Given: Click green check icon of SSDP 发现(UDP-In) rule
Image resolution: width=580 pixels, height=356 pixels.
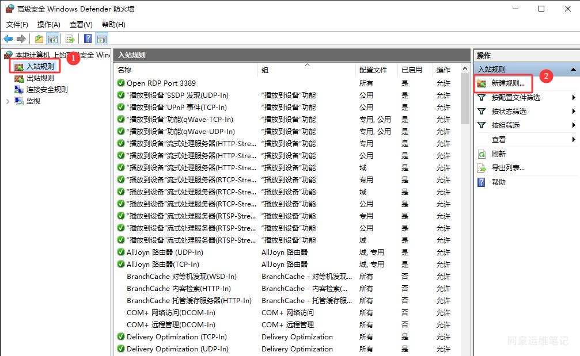Looking at the screenshot, I should [120, 95].
